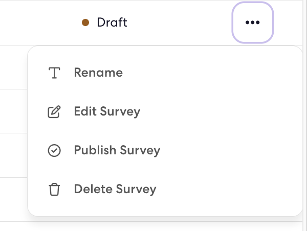Click the row edge left of Edit Survey
Image resolution: width=307 pixels, height=231 pixels.
(13, 111)
